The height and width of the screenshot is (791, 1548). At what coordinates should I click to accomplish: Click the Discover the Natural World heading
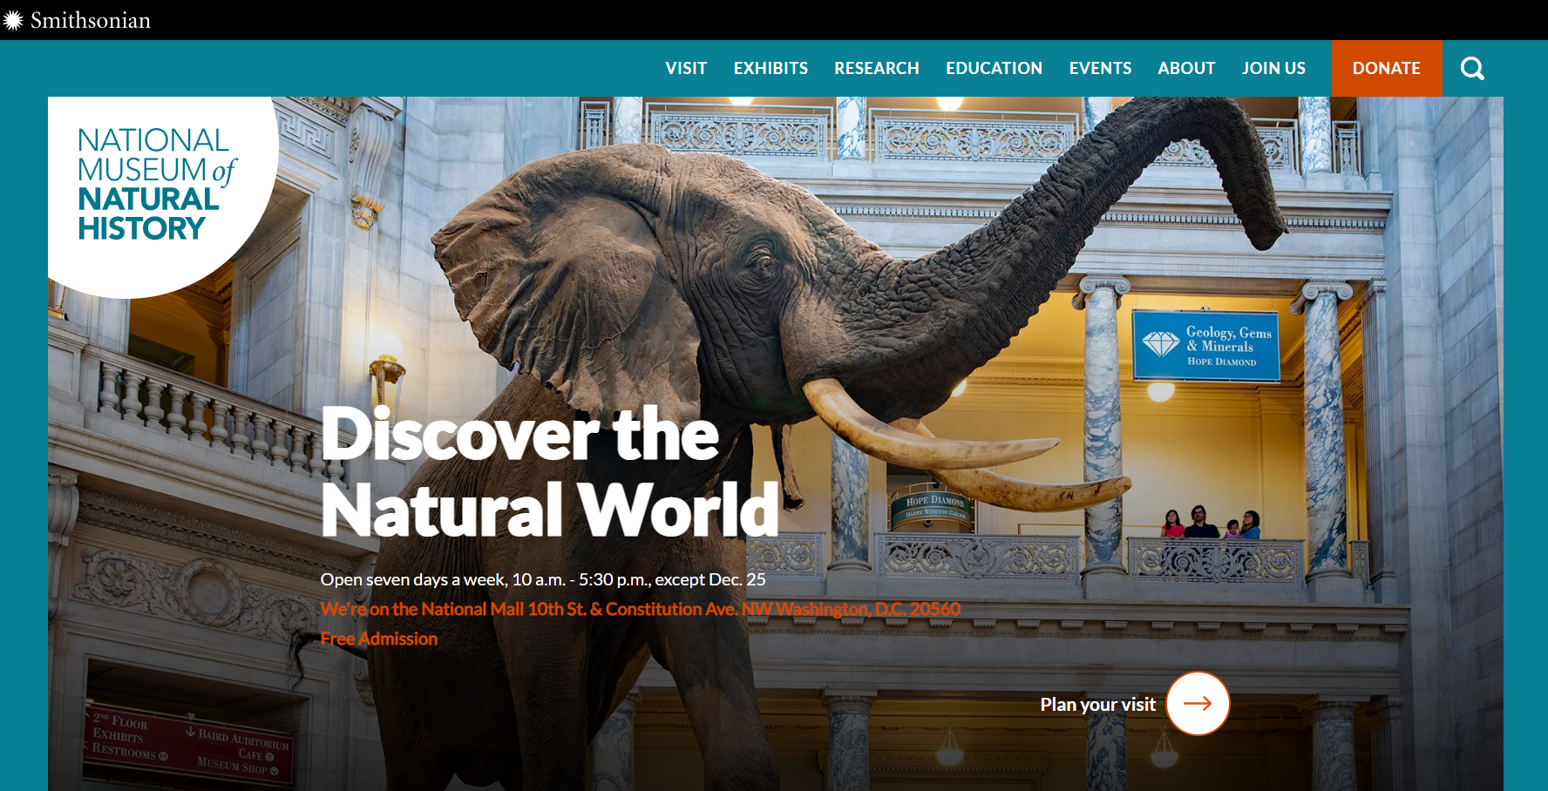pos(550,471)
